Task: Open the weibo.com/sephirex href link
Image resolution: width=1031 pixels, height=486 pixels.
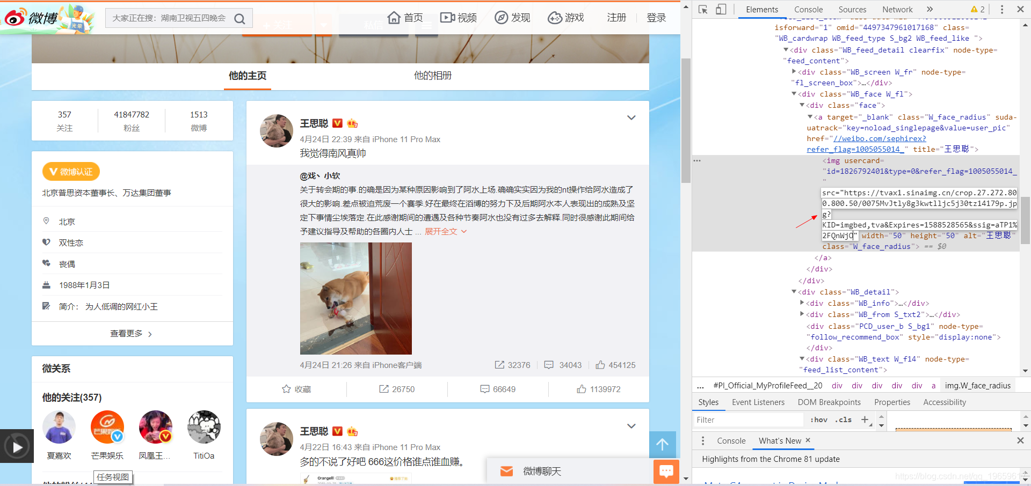Action: [880, 138]
